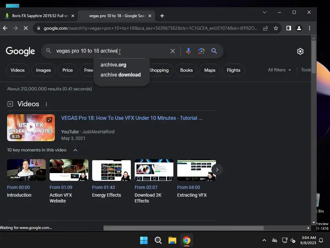Screen dimensions: 330x248
Task: Open Energy Effects key moment thumbnail
Action: 111,170
